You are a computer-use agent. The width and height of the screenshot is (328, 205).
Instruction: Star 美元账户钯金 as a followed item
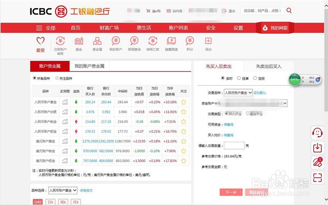(x=183, y=161)
